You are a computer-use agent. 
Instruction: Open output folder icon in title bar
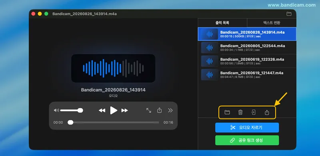click(x=289, y=14)
